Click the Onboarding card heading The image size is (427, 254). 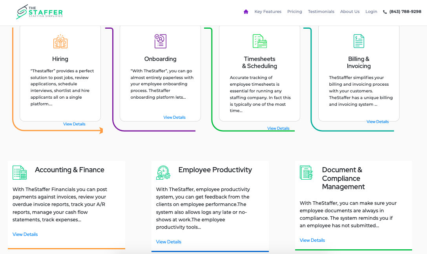click(161, 59)
